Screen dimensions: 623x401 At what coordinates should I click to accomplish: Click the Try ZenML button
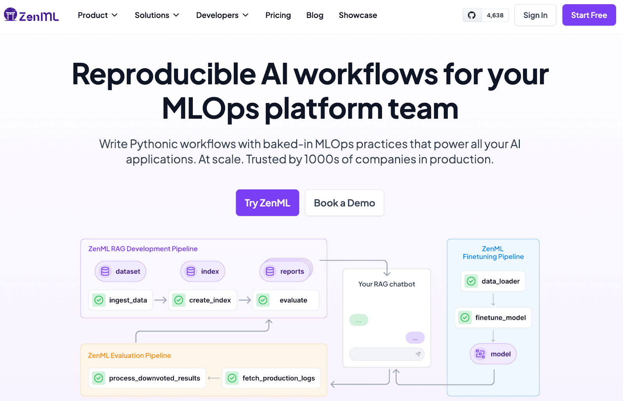click(267, 203)
